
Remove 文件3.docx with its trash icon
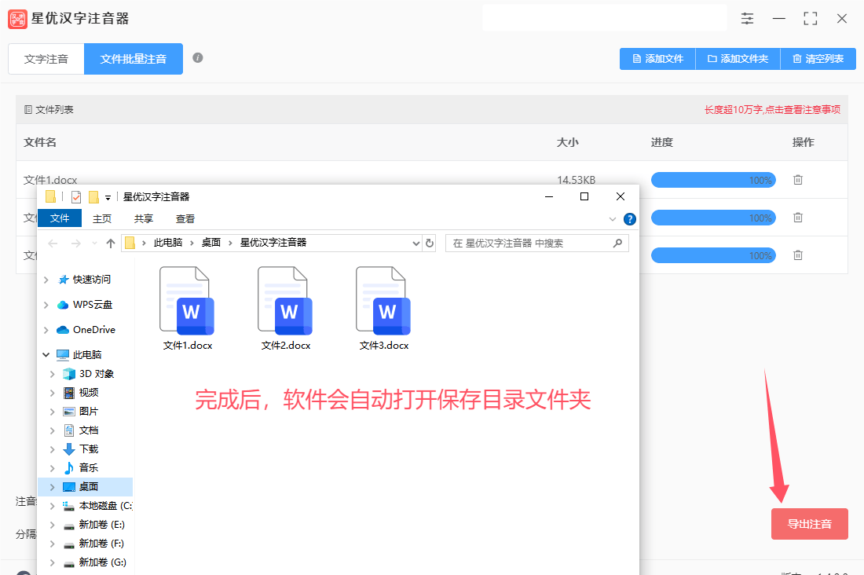(x=798, y=255)
